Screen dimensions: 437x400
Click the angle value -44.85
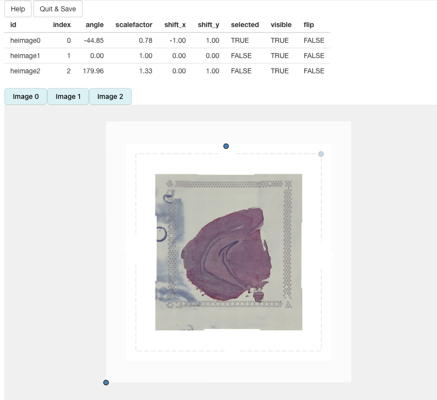(x=94, y=40)
